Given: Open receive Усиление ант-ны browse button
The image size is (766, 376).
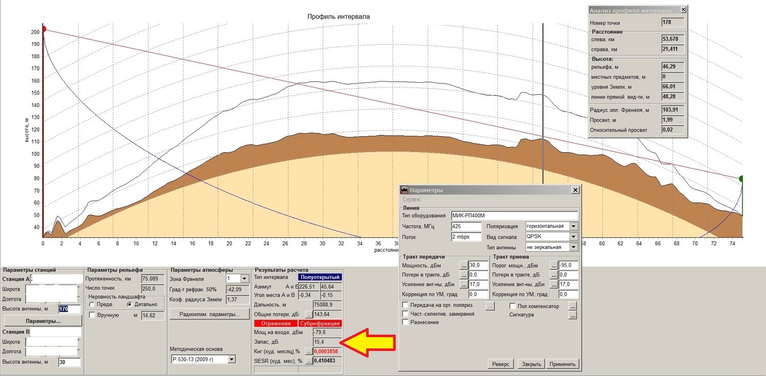Looking at the screenshot, I should (x=554, y=285).
